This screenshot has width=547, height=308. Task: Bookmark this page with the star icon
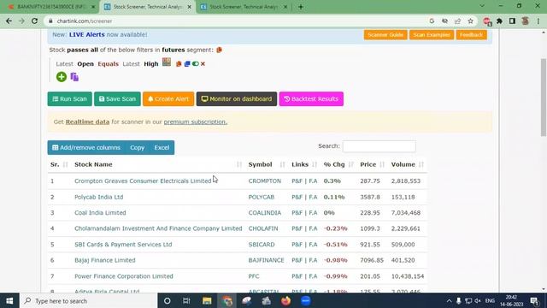pos(471,21)
